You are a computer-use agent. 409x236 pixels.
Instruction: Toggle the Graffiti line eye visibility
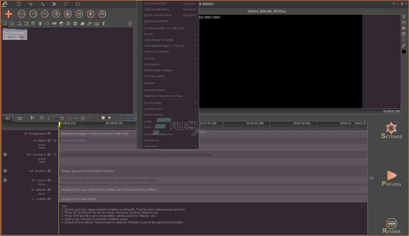(49, 199)
